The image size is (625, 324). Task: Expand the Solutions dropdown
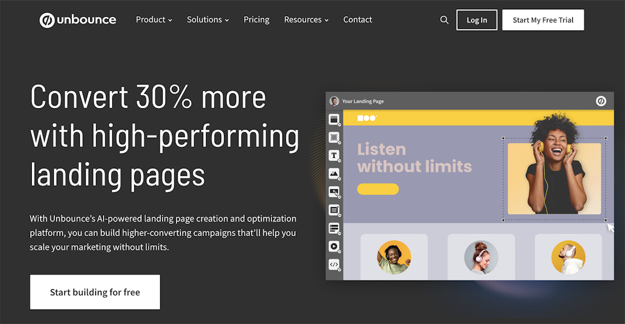pyautogui.click(x=208, y=20)
